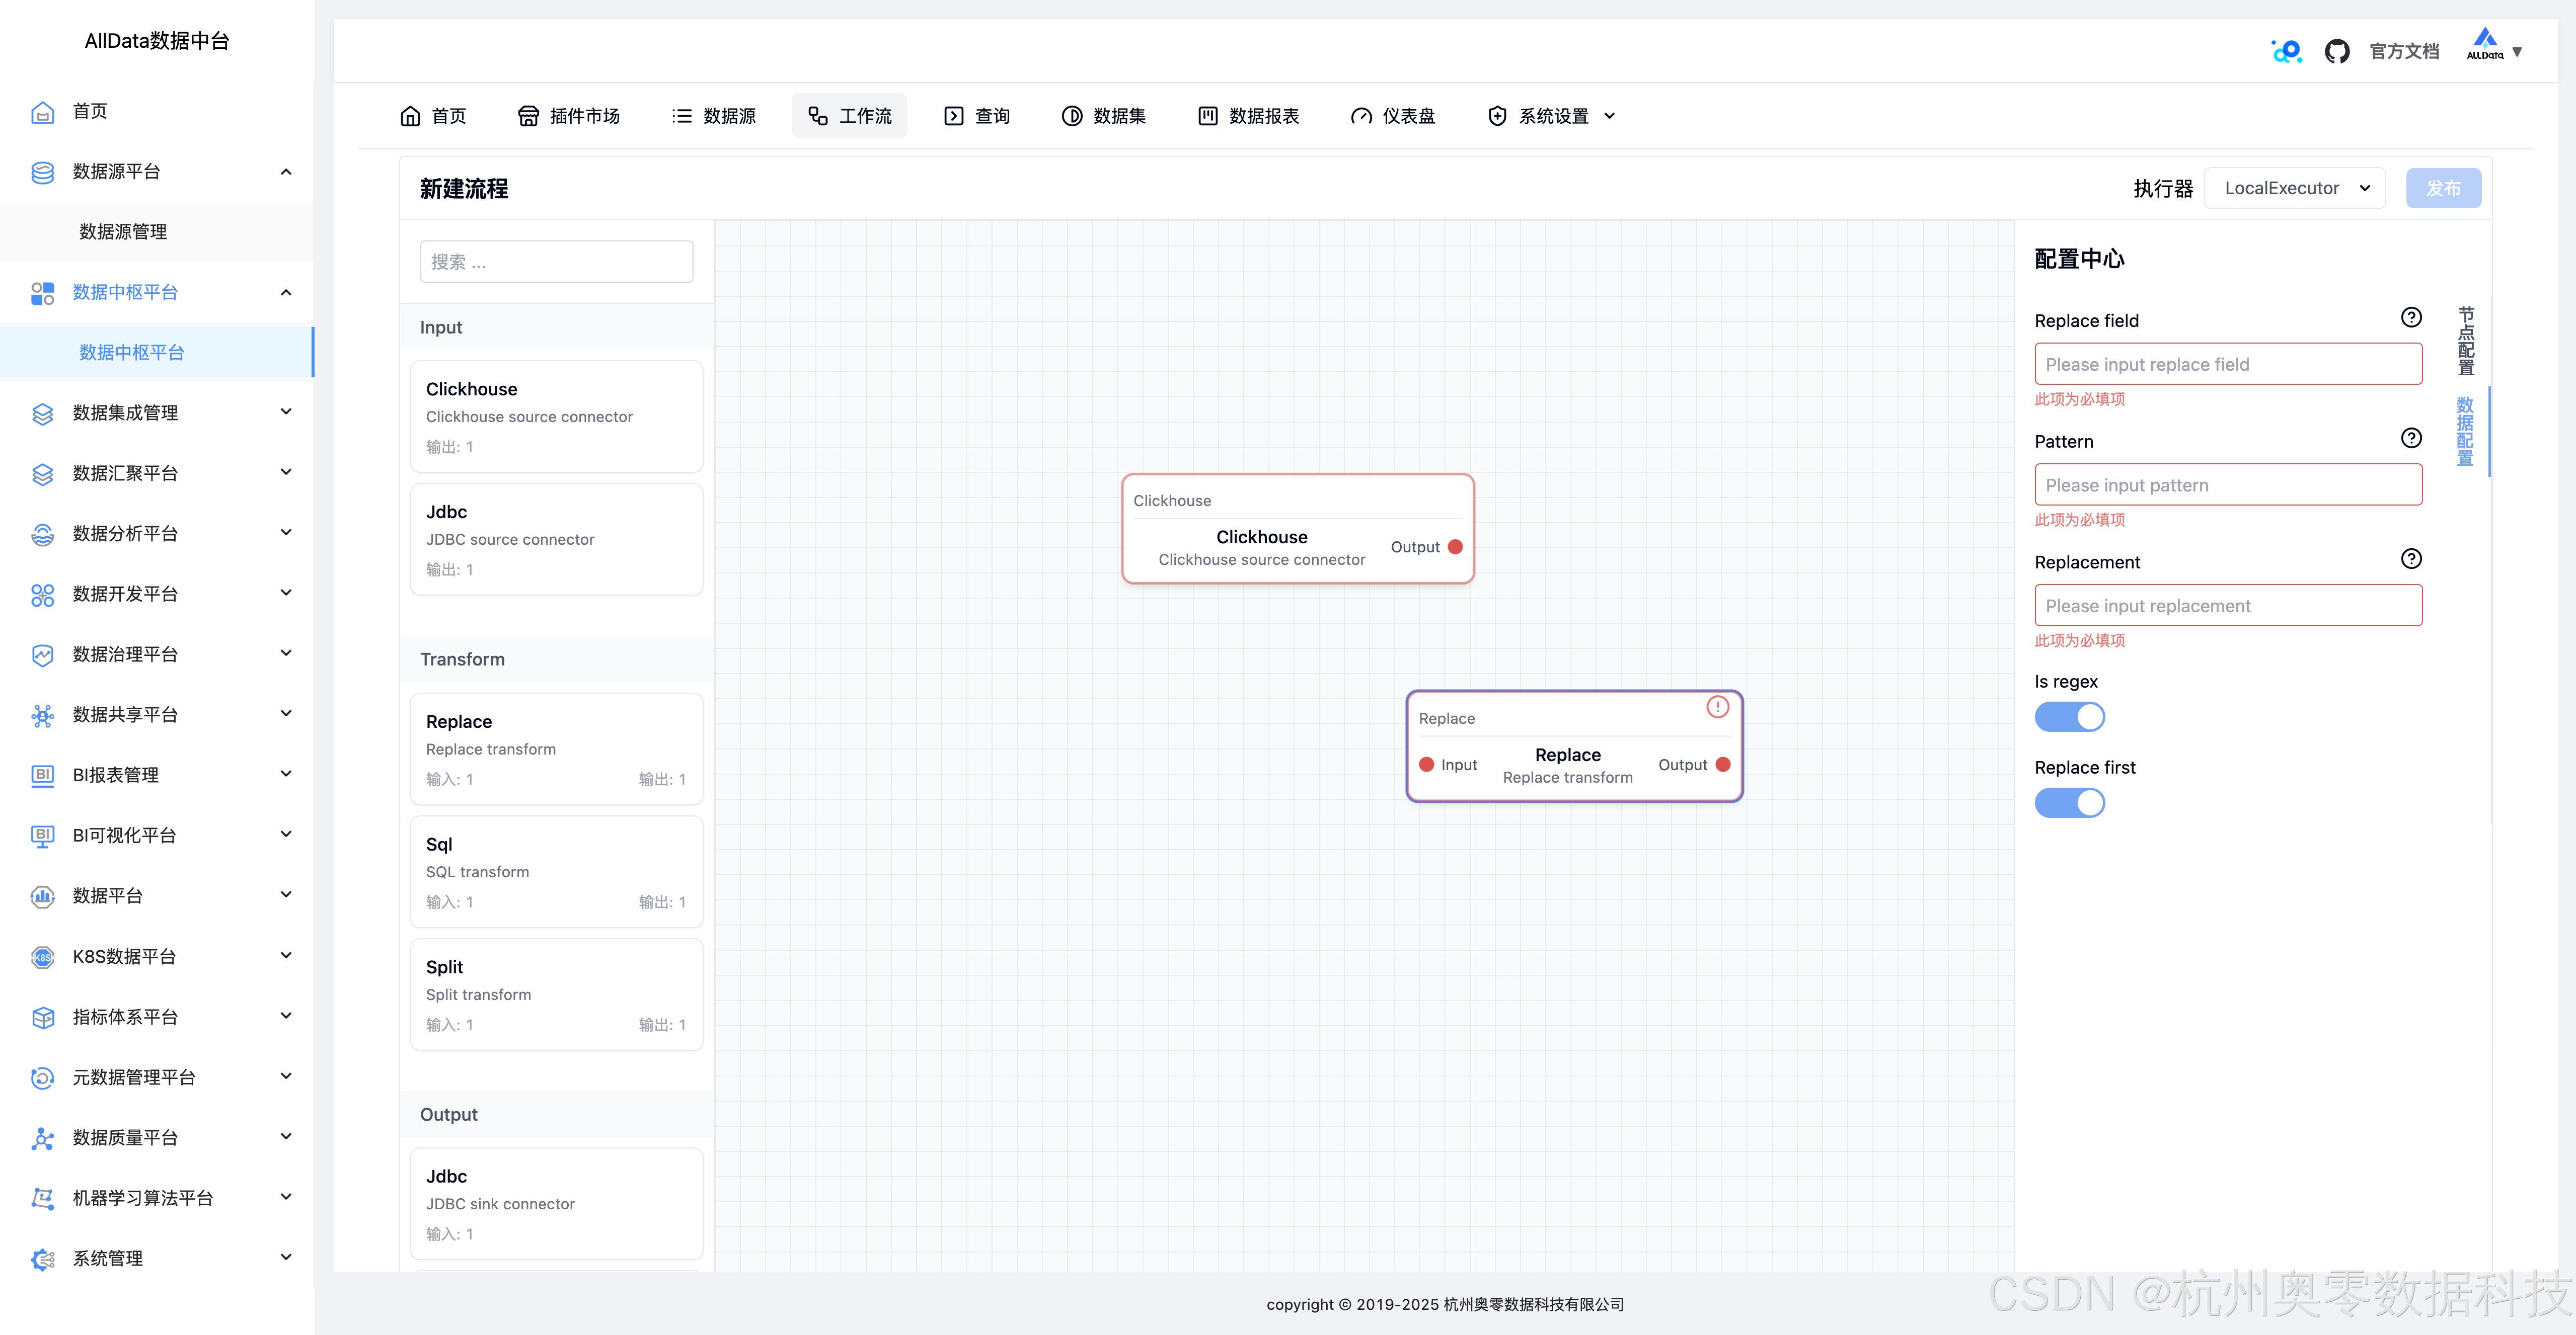Viewport: 2576px width, 1335px height.
Task: Open the 插件市场 navigation tab
Action: (569, 116)
